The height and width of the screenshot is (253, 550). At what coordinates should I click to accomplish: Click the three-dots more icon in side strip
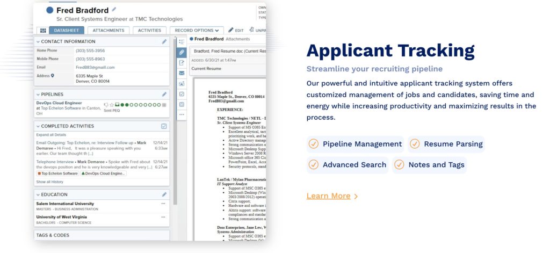[182, 114]
